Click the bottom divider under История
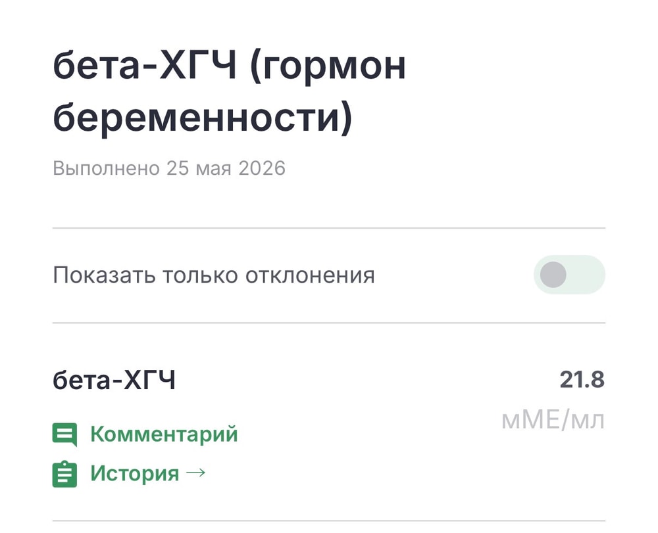 tap(329, 521)
